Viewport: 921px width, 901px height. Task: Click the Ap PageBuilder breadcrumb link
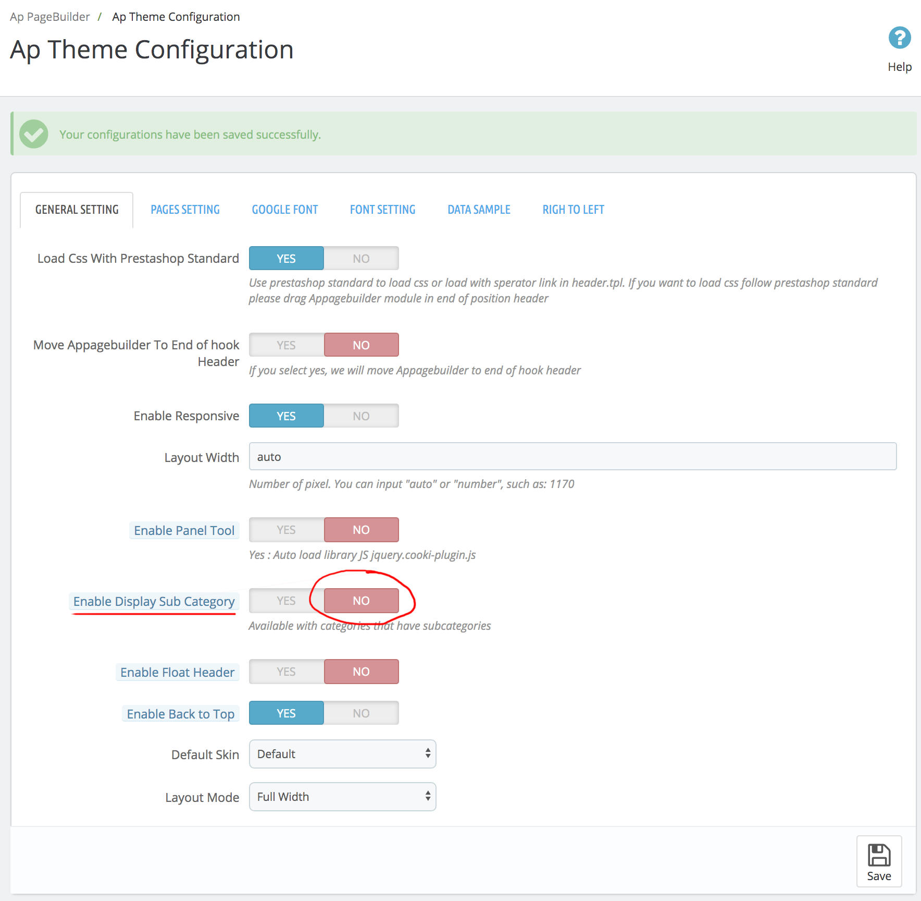pos(49,17)
